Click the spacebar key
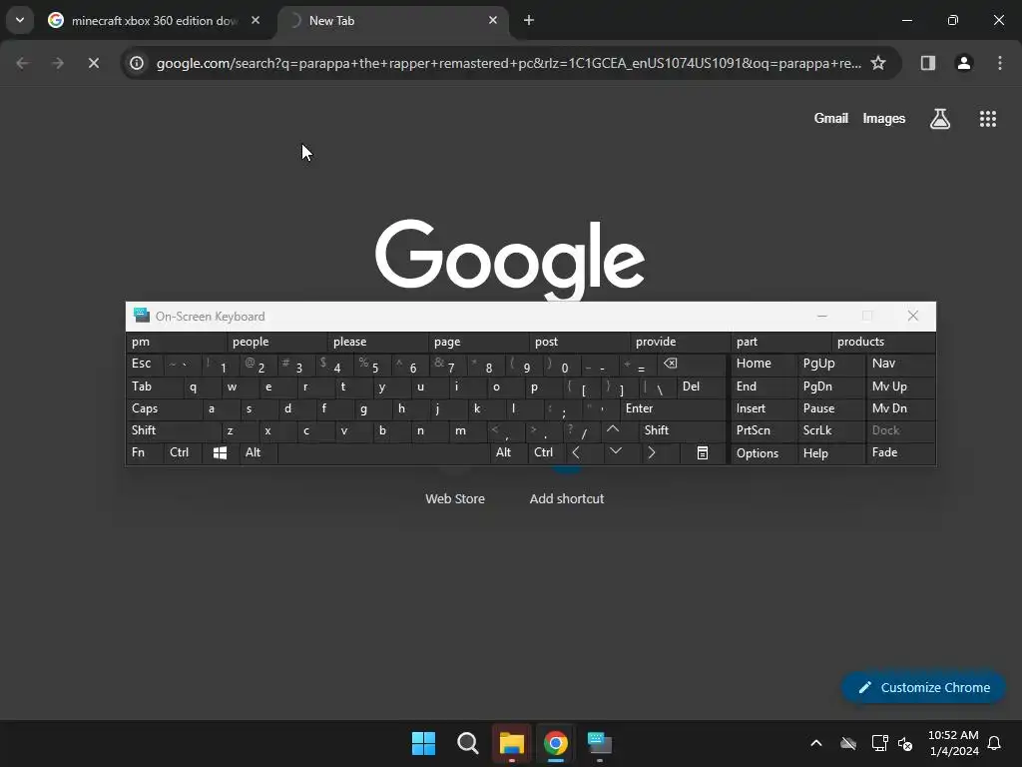 [383, 452]
